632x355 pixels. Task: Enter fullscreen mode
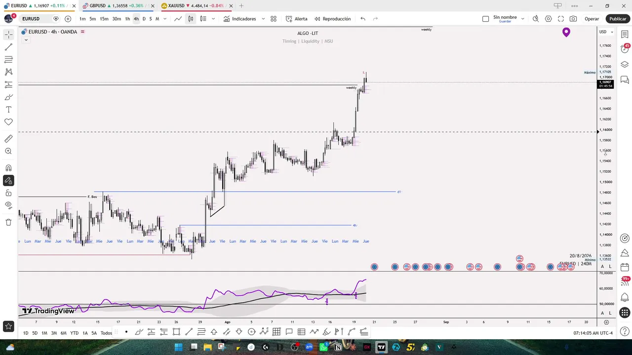[x=561, y=19]
